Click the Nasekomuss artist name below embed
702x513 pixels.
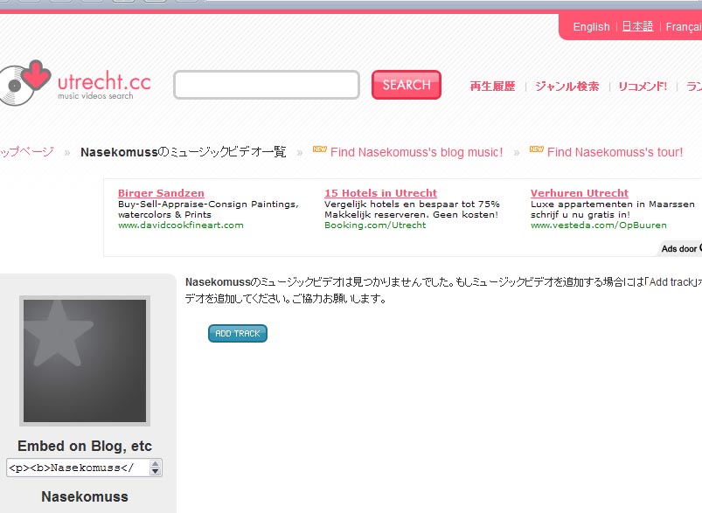pyautogui.click(x=85, y=496)
